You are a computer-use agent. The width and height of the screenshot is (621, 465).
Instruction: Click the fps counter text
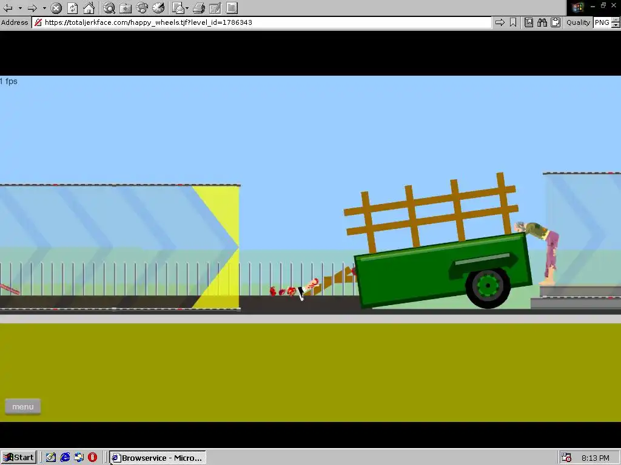click(8, 81)
